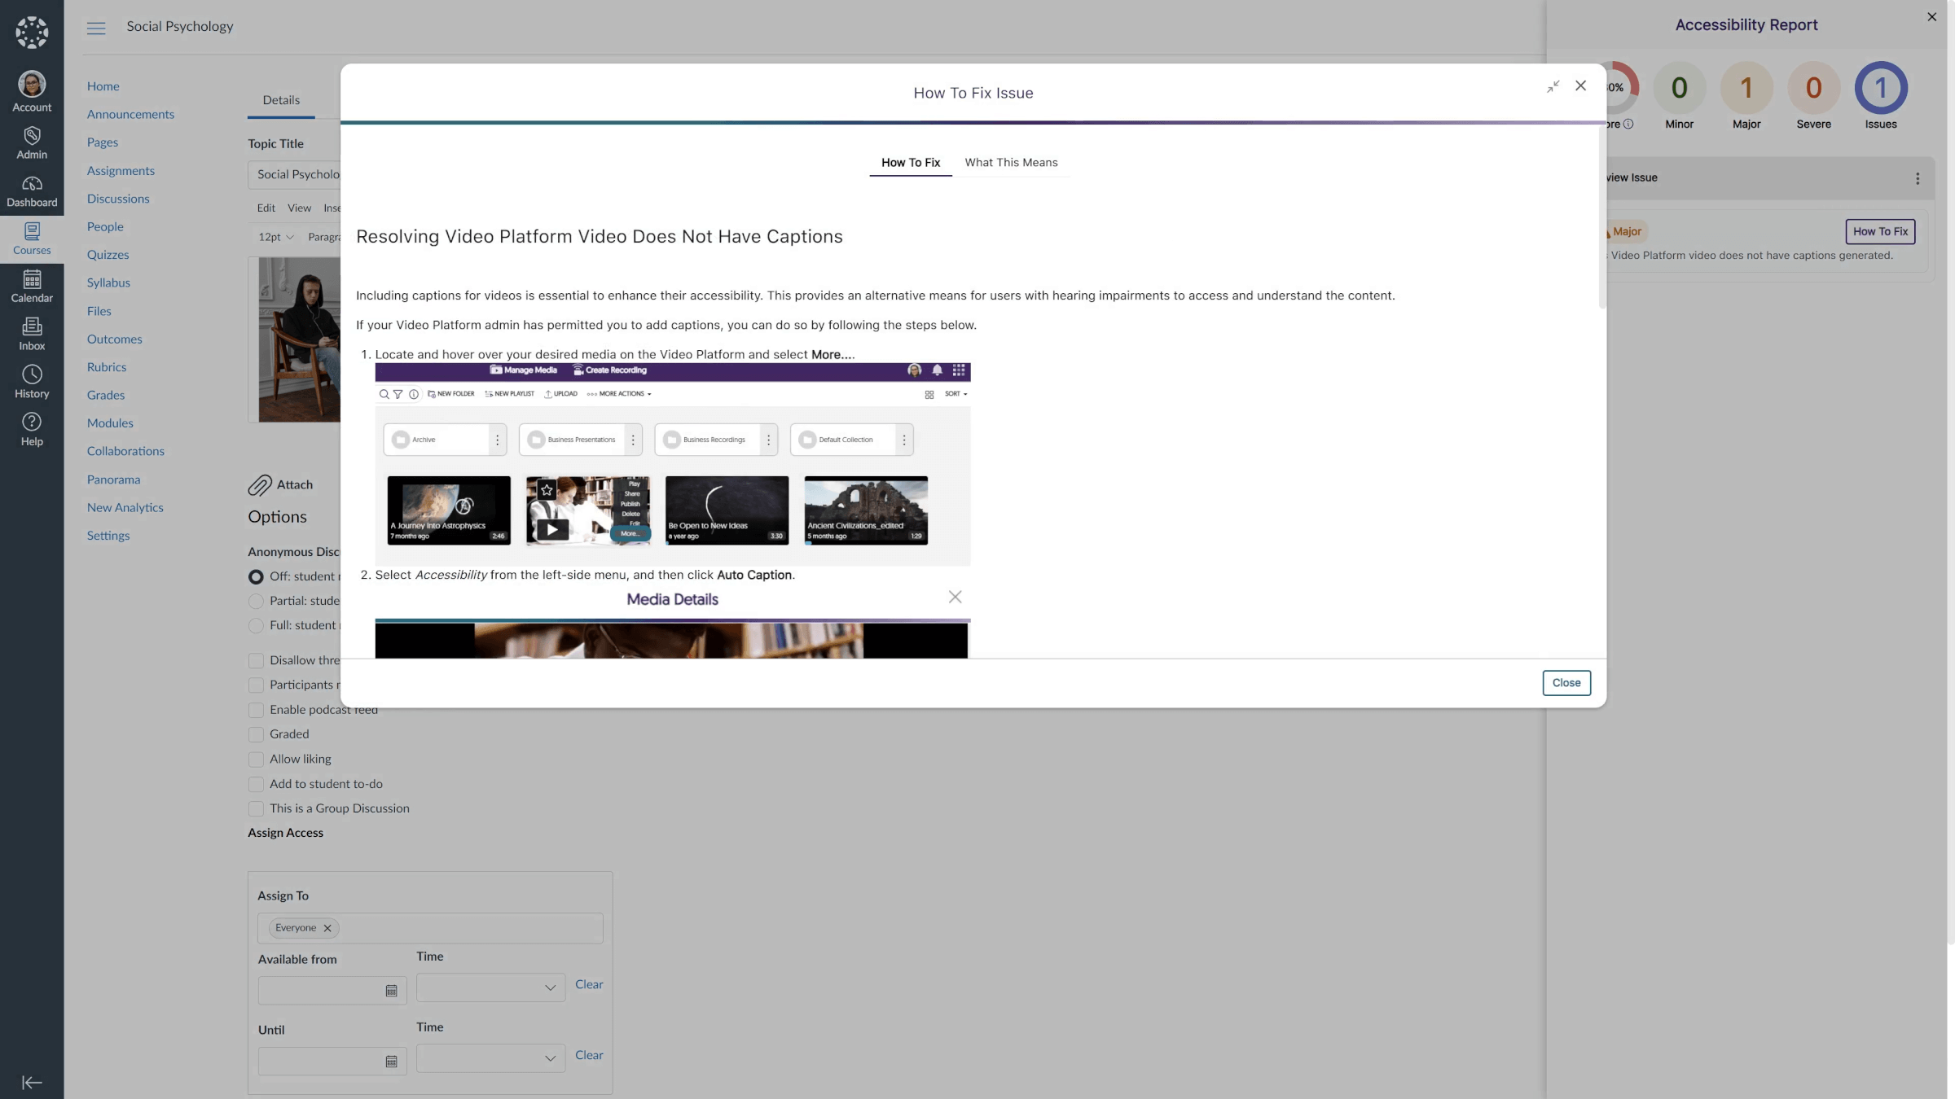1955x1099 pixels.
Task: Select the Off anonymous discussion radio
Action: [x=256, y=576]
